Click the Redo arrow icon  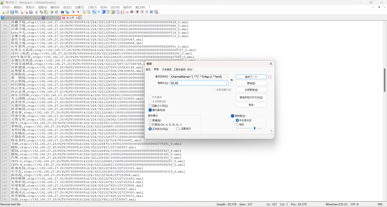[56, 12]
